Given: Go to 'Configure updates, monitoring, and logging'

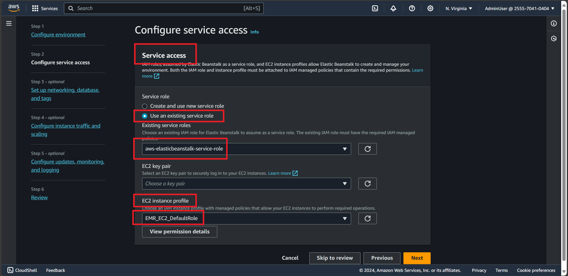Looking at the screenshot, I should pyautogui.click(x=68, y=166).
